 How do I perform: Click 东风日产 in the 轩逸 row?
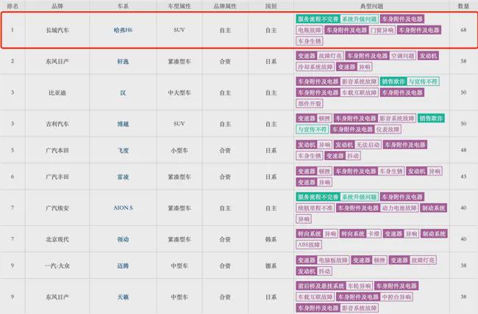[x=57, y=61]
